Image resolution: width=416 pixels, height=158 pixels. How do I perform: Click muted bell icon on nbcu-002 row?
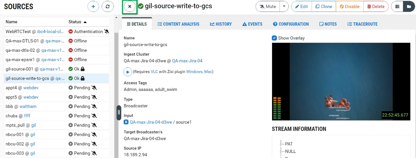[x=94, y=144]
